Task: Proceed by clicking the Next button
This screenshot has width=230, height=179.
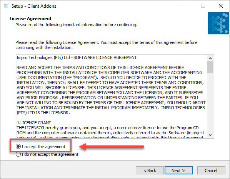Action: tap(178, 171)
